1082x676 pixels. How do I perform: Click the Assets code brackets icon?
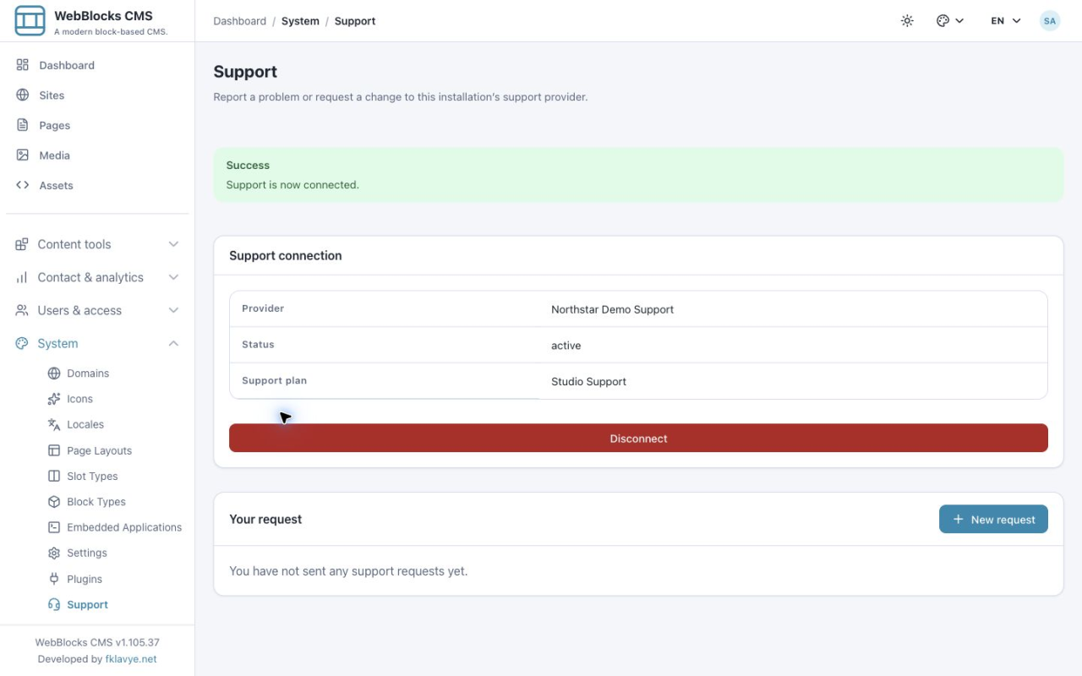[x=23, y=185]
